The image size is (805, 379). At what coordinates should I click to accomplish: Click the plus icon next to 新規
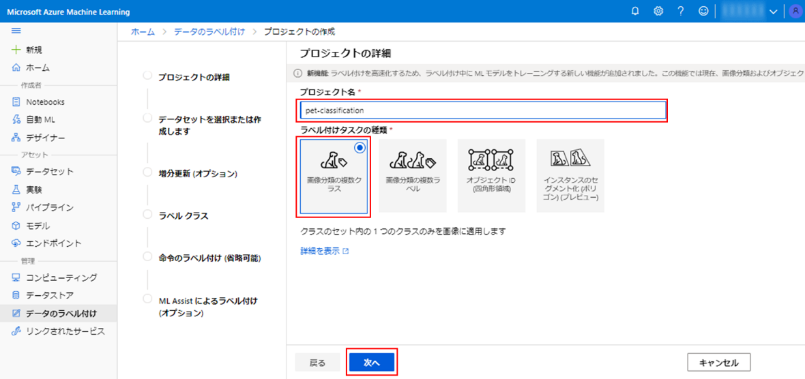[16, 50]
